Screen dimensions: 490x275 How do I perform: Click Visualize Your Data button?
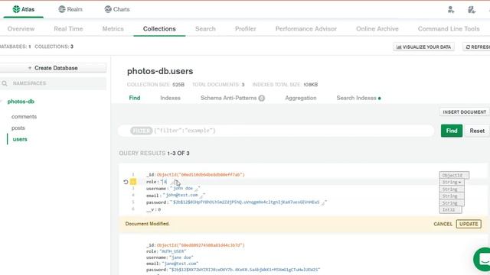pos(423,47)
